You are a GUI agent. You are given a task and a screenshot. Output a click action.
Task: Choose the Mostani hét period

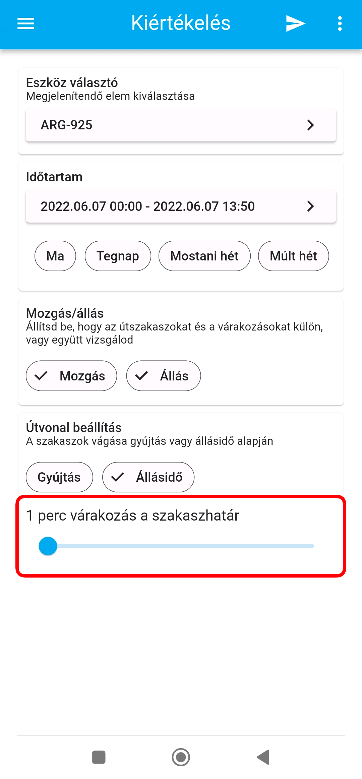[204, 256]
